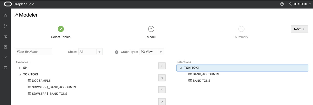Collapse the TOKITOKI node in Selections

coord(181,68)
